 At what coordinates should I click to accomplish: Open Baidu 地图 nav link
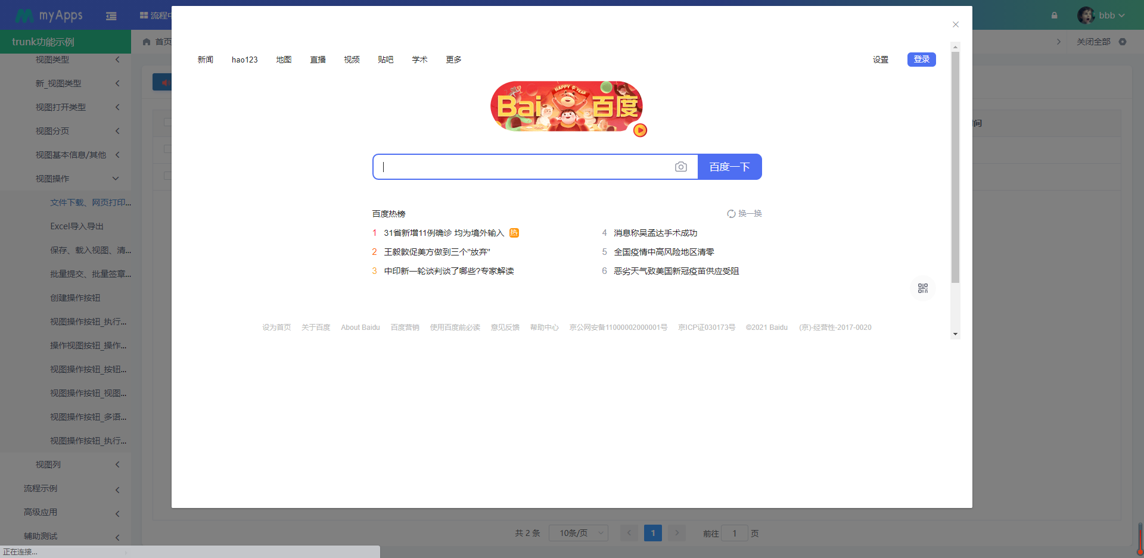coord(284,60)
